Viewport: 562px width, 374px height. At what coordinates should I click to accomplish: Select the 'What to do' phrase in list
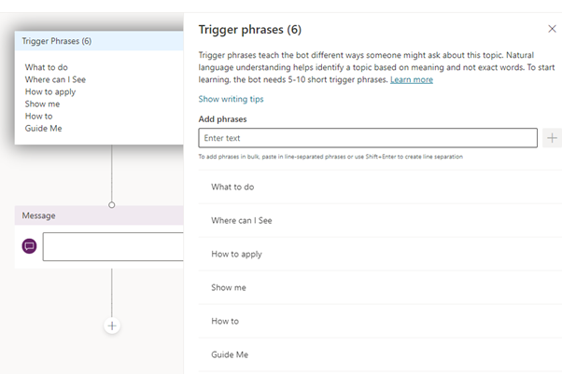[380, 187]
